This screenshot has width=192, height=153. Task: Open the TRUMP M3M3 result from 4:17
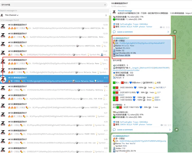point(54,132)
